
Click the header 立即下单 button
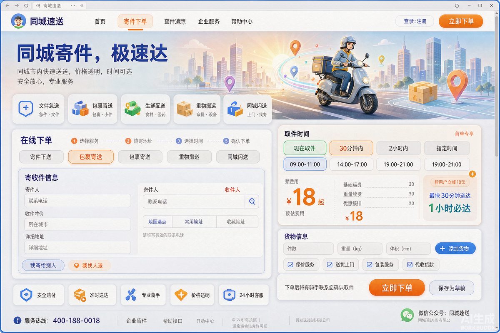tap(461, 21)
